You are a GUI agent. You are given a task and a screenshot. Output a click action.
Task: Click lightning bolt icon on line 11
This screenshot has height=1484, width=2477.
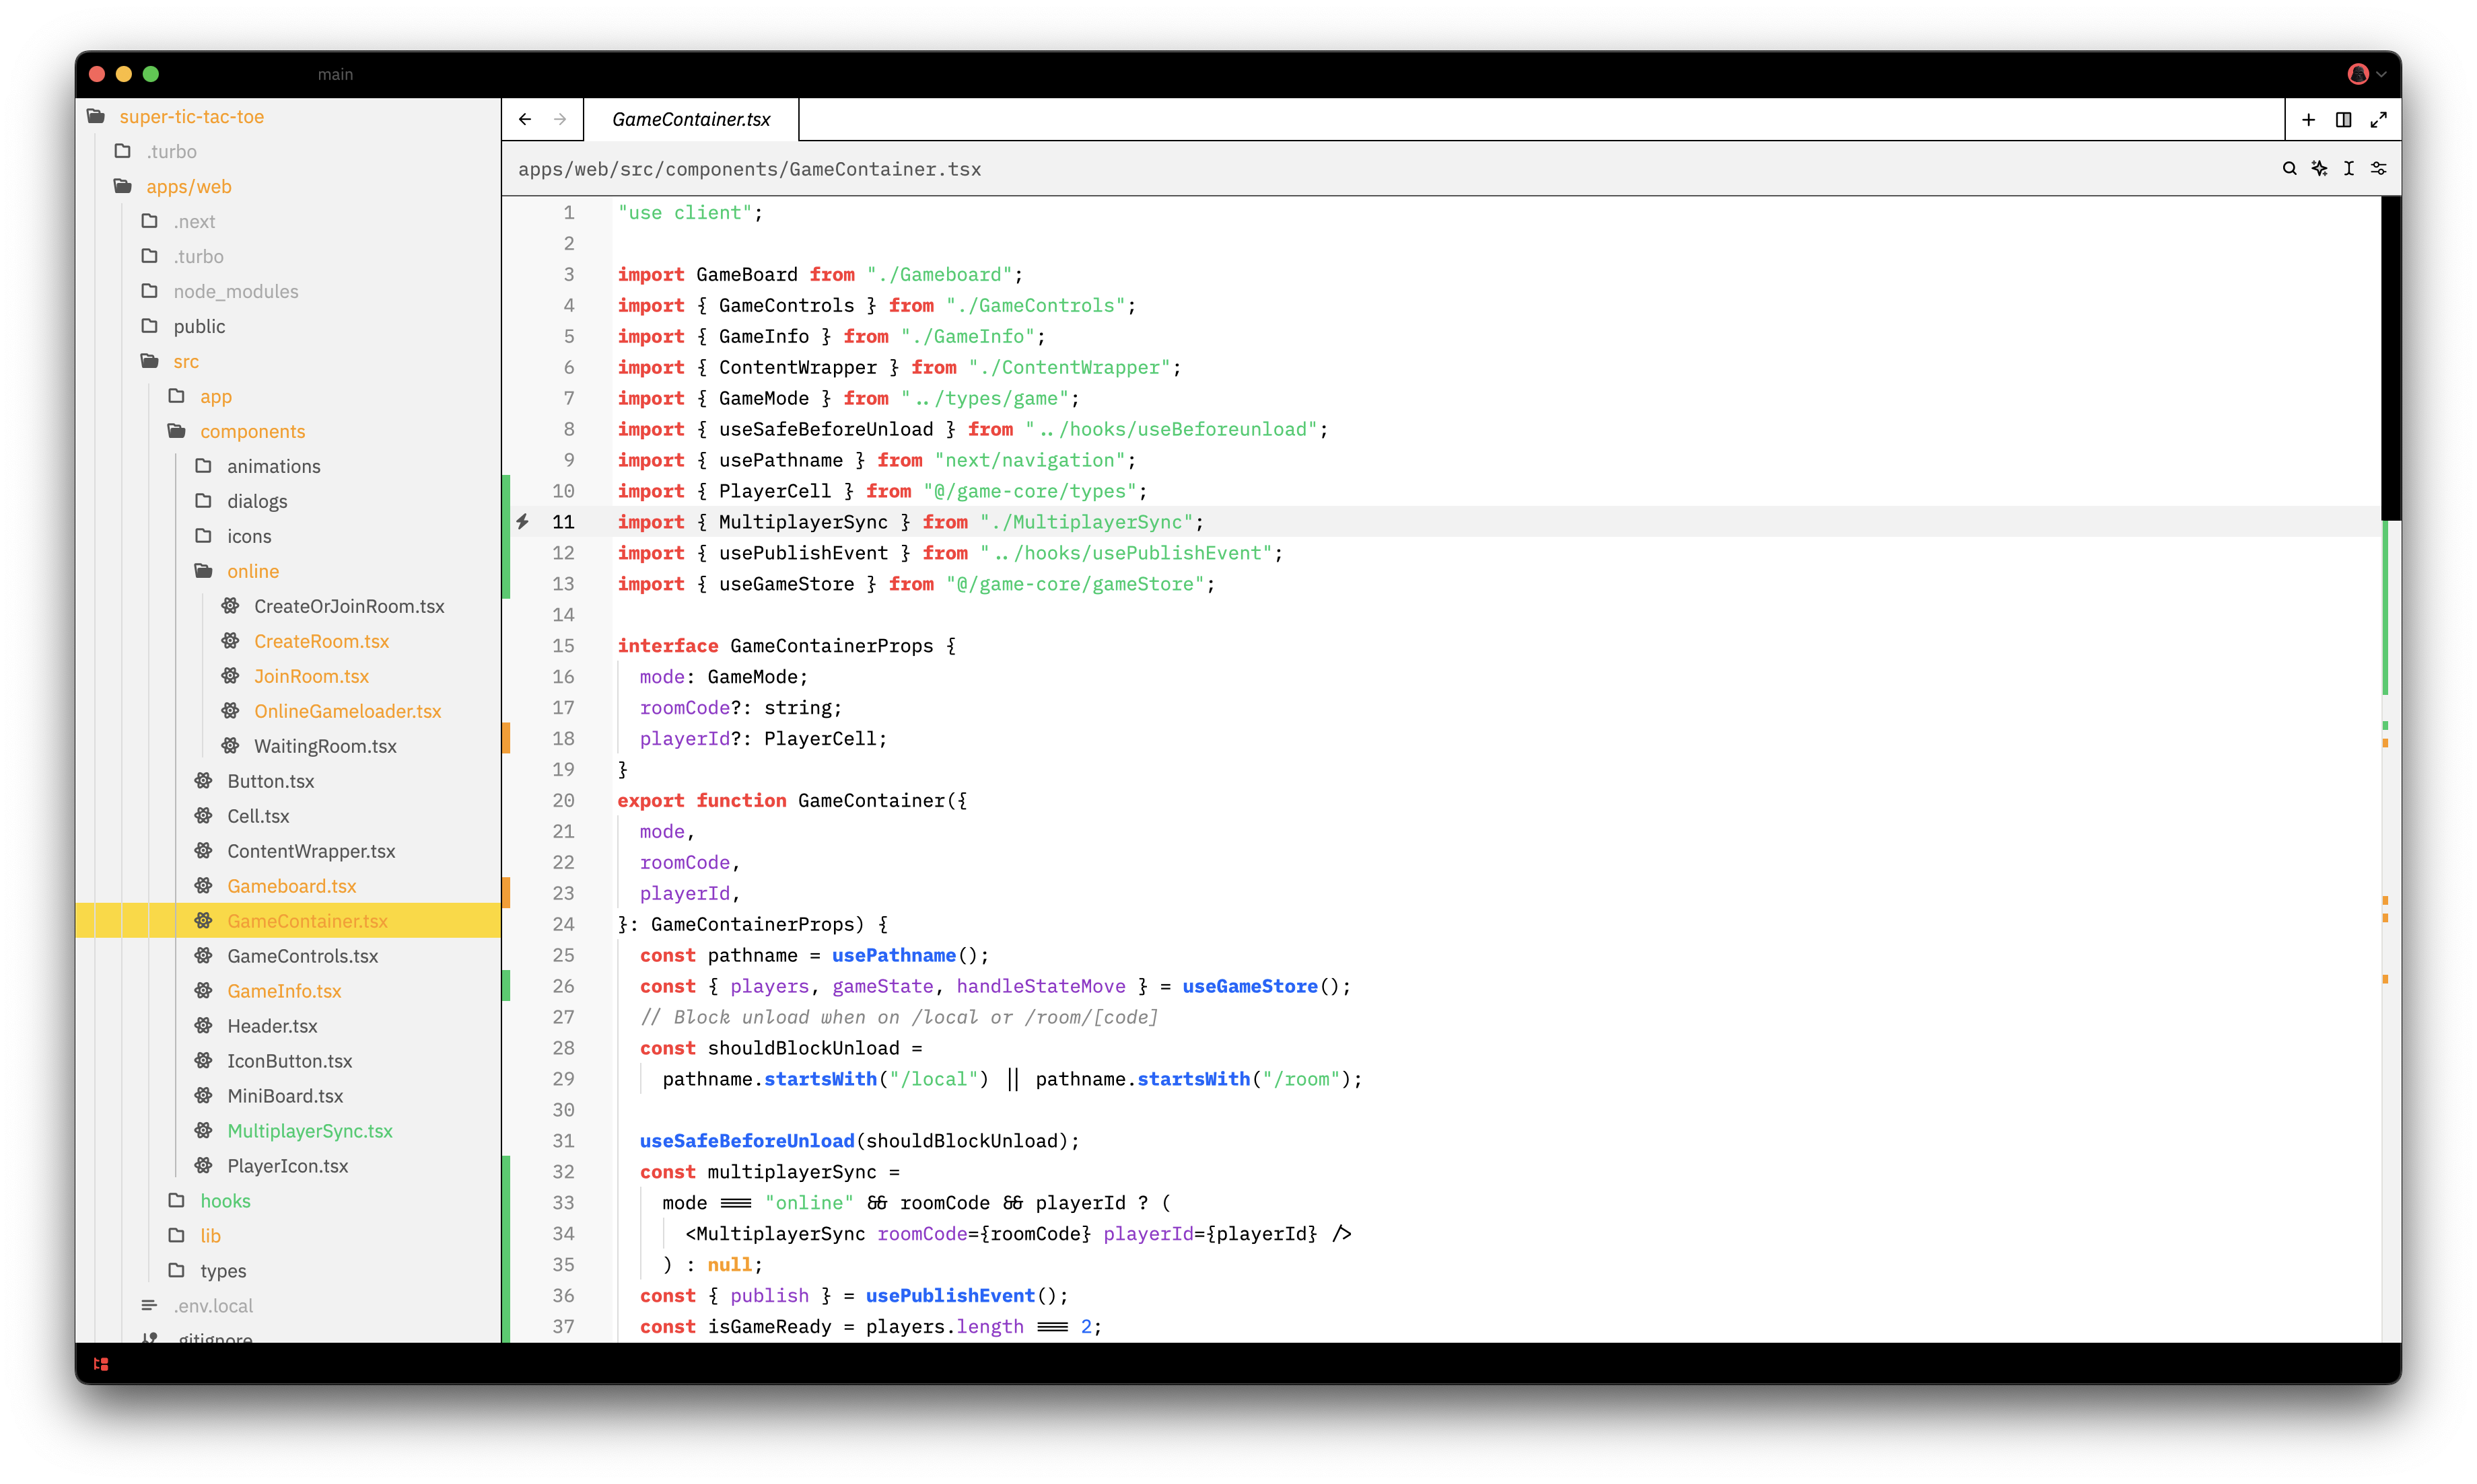tap(522, 521)
